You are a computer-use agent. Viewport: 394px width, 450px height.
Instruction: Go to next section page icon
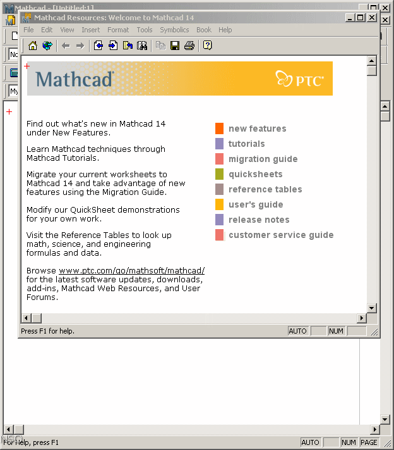pyautogui.click(x=113, y=46)
